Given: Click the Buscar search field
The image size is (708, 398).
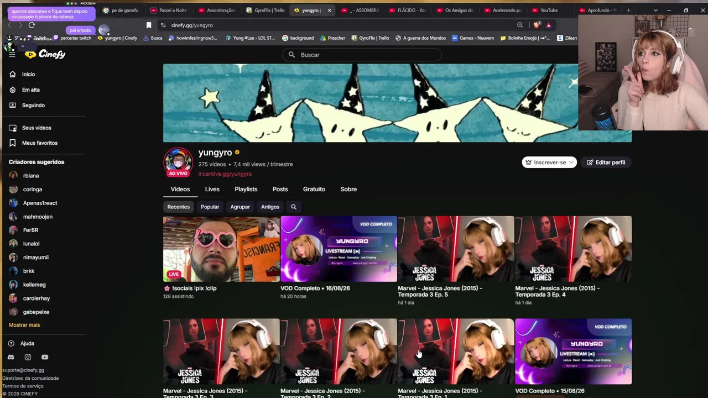Looking at the screenshot, I should pos(362,55).
